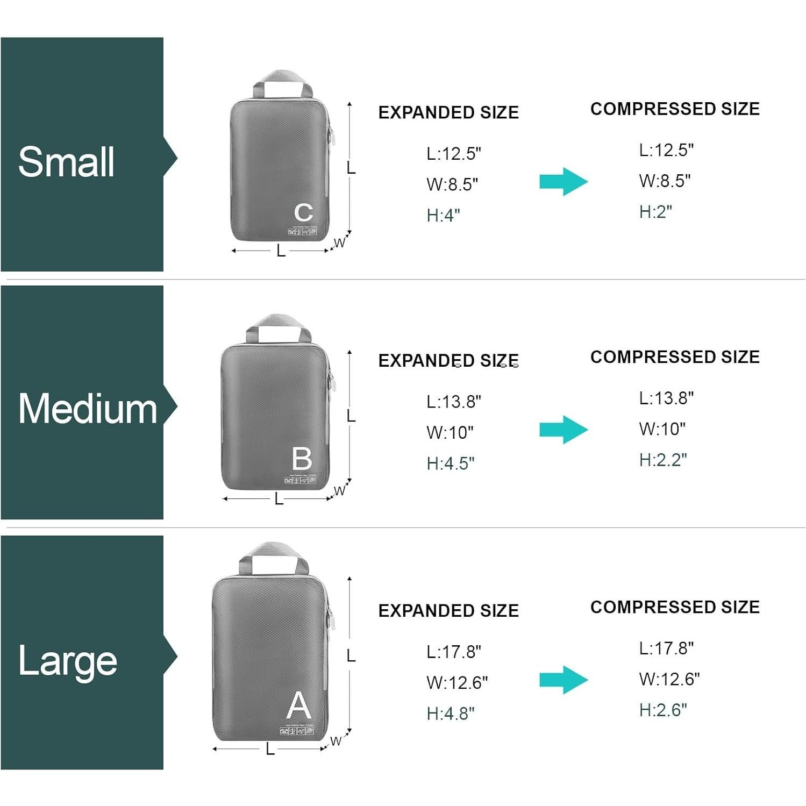
Task: Click the expanded width W:10" under EXPANDED SIZE
Action: point(450,432)
